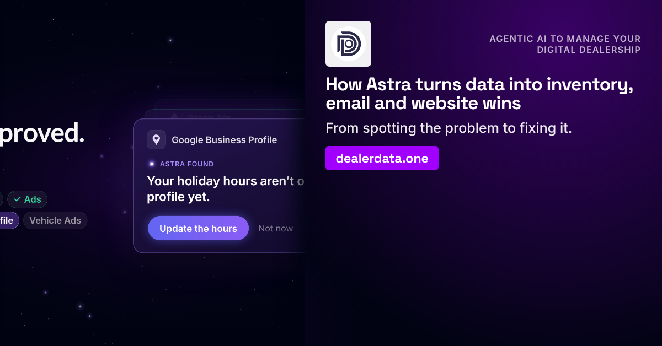
Task: Dismiss the suggestion with Not now
Action: (275, 228)
